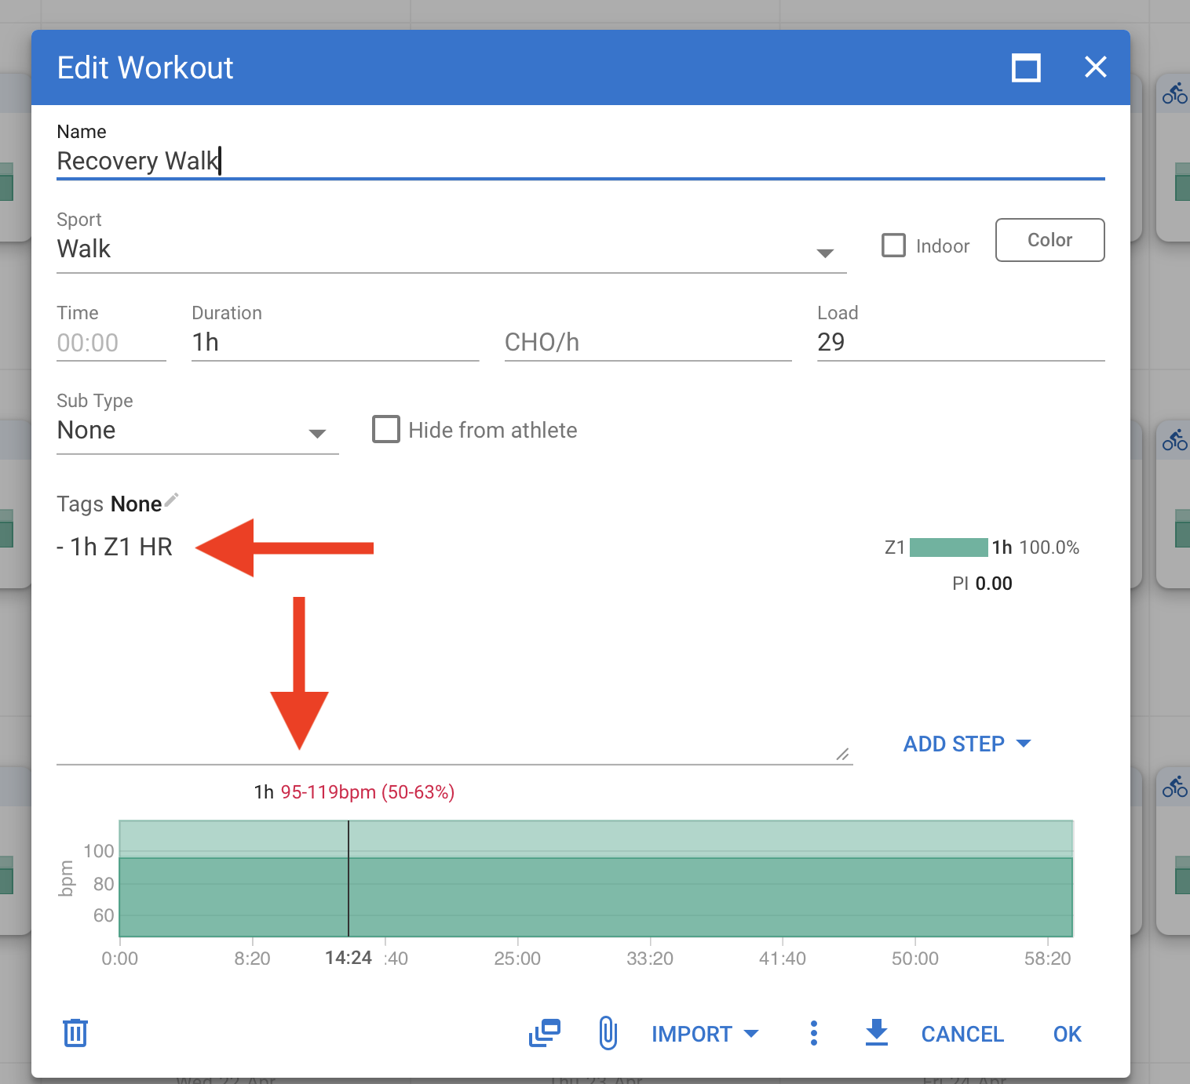Click the download workout icon
Screen dimensions: 1190x1084
[876, 1033]
